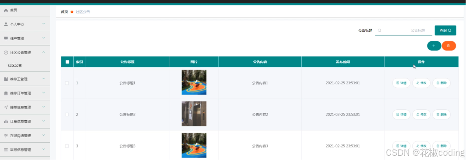
Task: Click the paper-plane icon next to 接单信息管理
Action: 6,107
